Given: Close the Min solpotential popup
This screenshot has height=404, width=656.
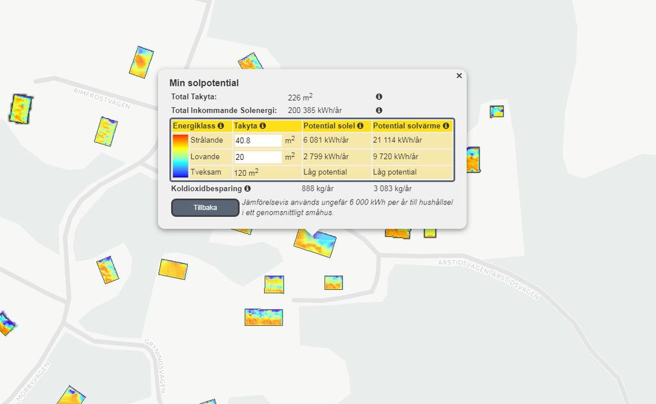Looking at the screenshot, I should coord(459,76).
